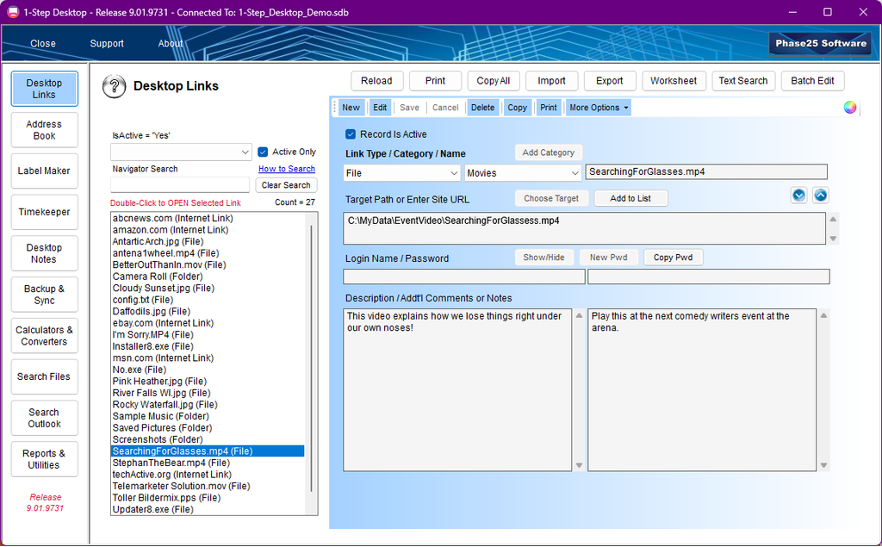Click the Batch Edit button
The image size is (882, 547).
(x=812, y=80)
